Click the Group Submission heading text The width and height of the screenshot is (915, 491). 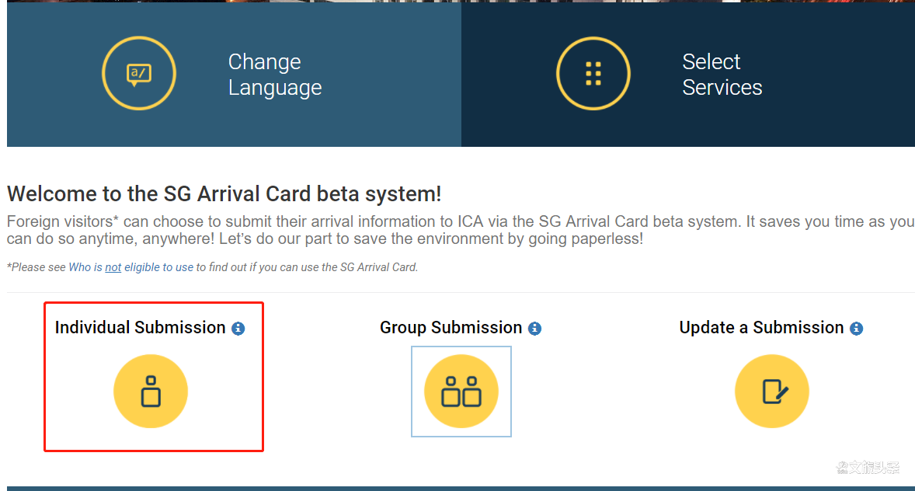pyautogui.click(x=451, y=328)
